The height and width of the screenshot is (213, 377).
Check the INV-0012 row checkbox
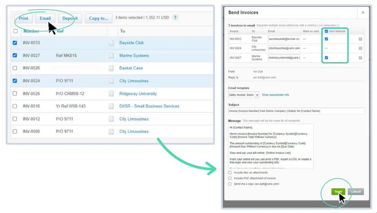point(15,119)
